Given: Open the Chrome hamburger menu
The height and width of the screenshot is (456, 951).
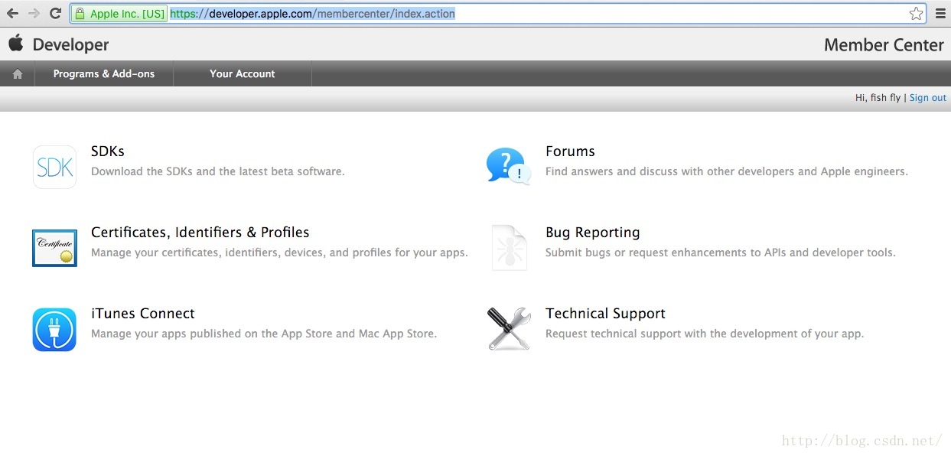Looking at the screenshot, I should pyautogui.click(x=940, y=14).
